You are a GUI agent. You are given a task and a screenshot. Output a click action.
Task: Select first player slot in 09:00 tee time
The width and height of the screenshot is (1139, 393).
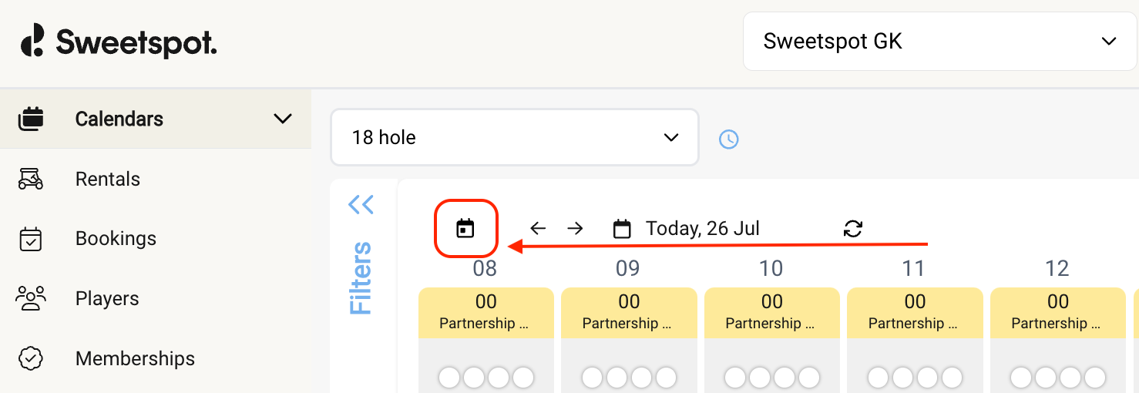click(x=593, y=378)
